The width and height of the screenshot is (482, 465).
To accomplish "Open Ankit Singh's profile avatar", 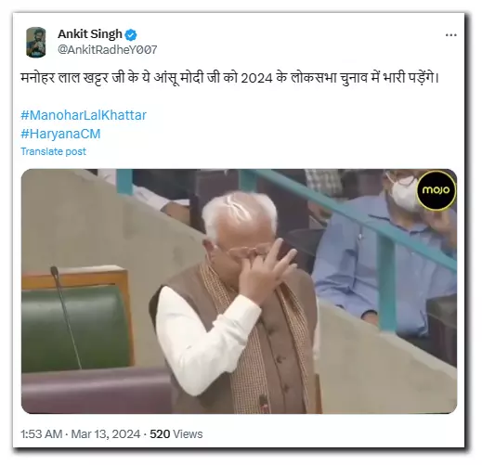I will point(36,42).
